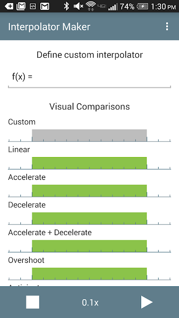Tap the first notification plus icon
179x318 pixels.
[9, 6]
